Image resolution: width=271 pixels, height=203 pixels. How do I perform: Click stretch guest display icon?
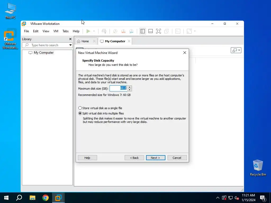click(189, 31)
